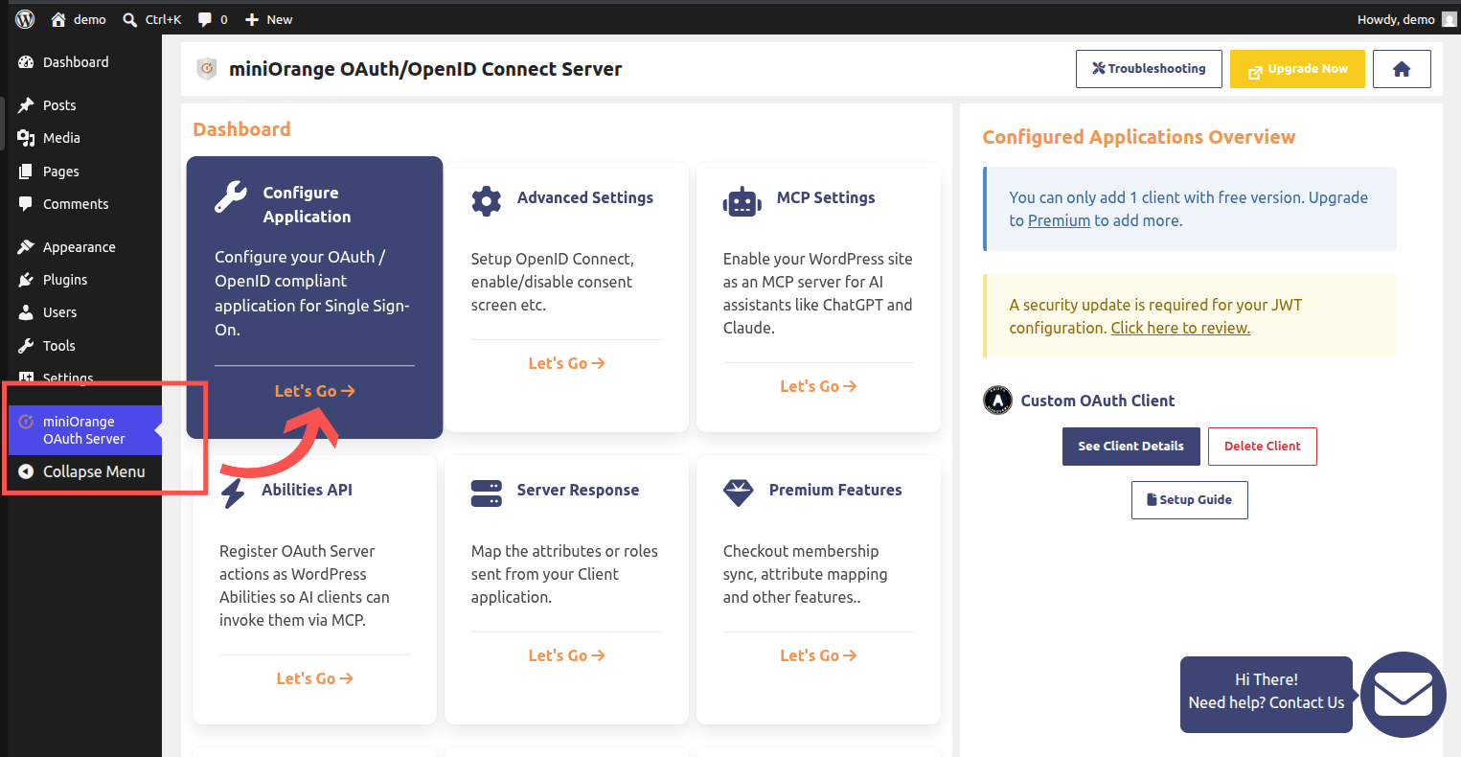
Task: Click the Dashboard gauge icon in sidebar
Action: click(26, 62)
